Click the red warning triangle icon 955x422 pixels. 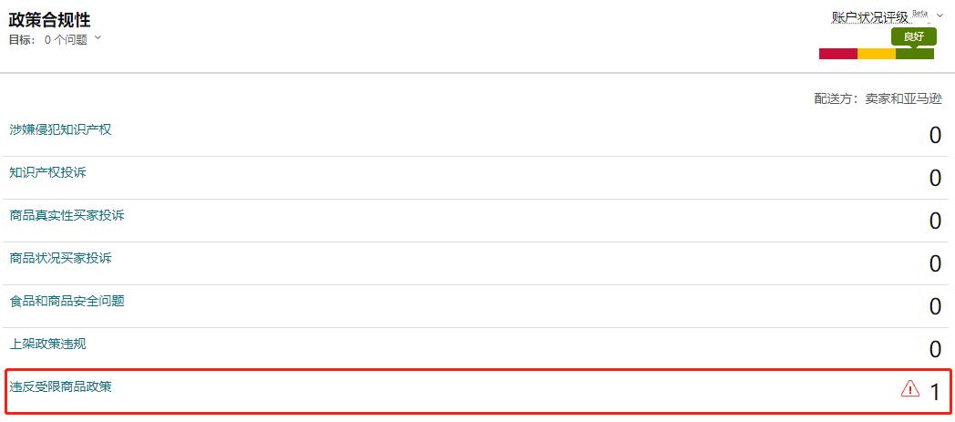[x=909, y=389]
